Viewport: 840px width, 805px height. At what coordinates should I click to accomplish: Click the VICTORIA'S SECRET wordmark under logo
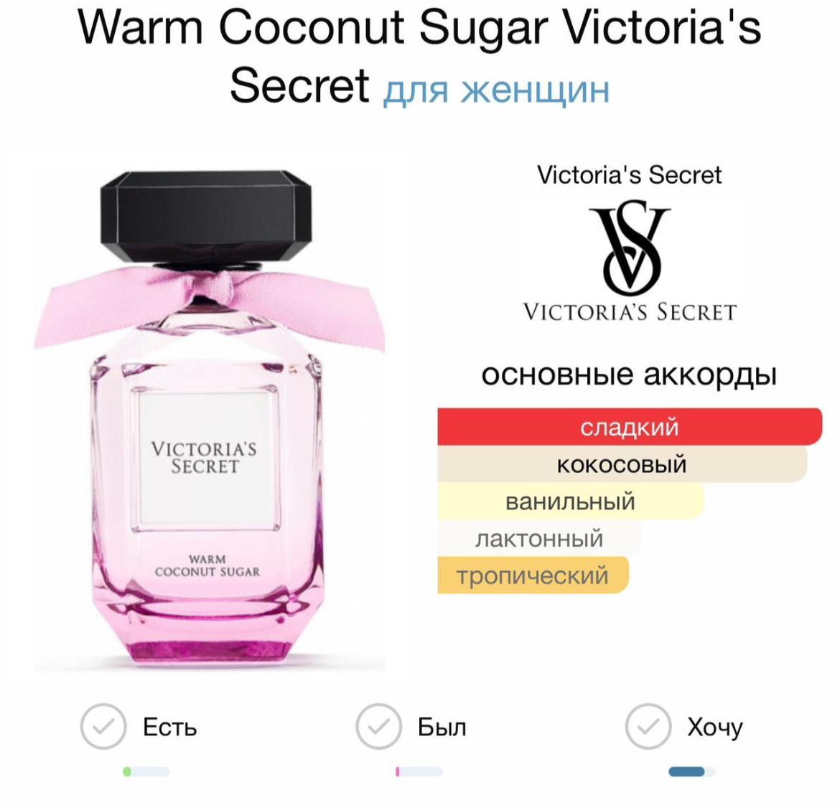point(630,312)
